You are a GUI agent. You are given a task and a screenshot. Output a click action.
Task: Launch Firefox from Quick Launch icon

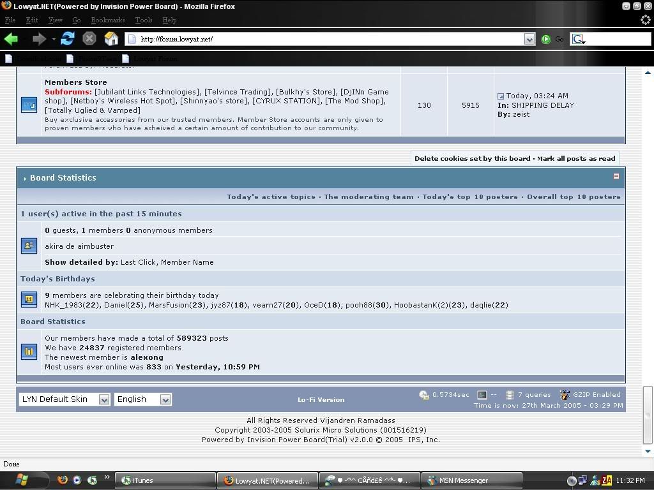coord(62,480)
